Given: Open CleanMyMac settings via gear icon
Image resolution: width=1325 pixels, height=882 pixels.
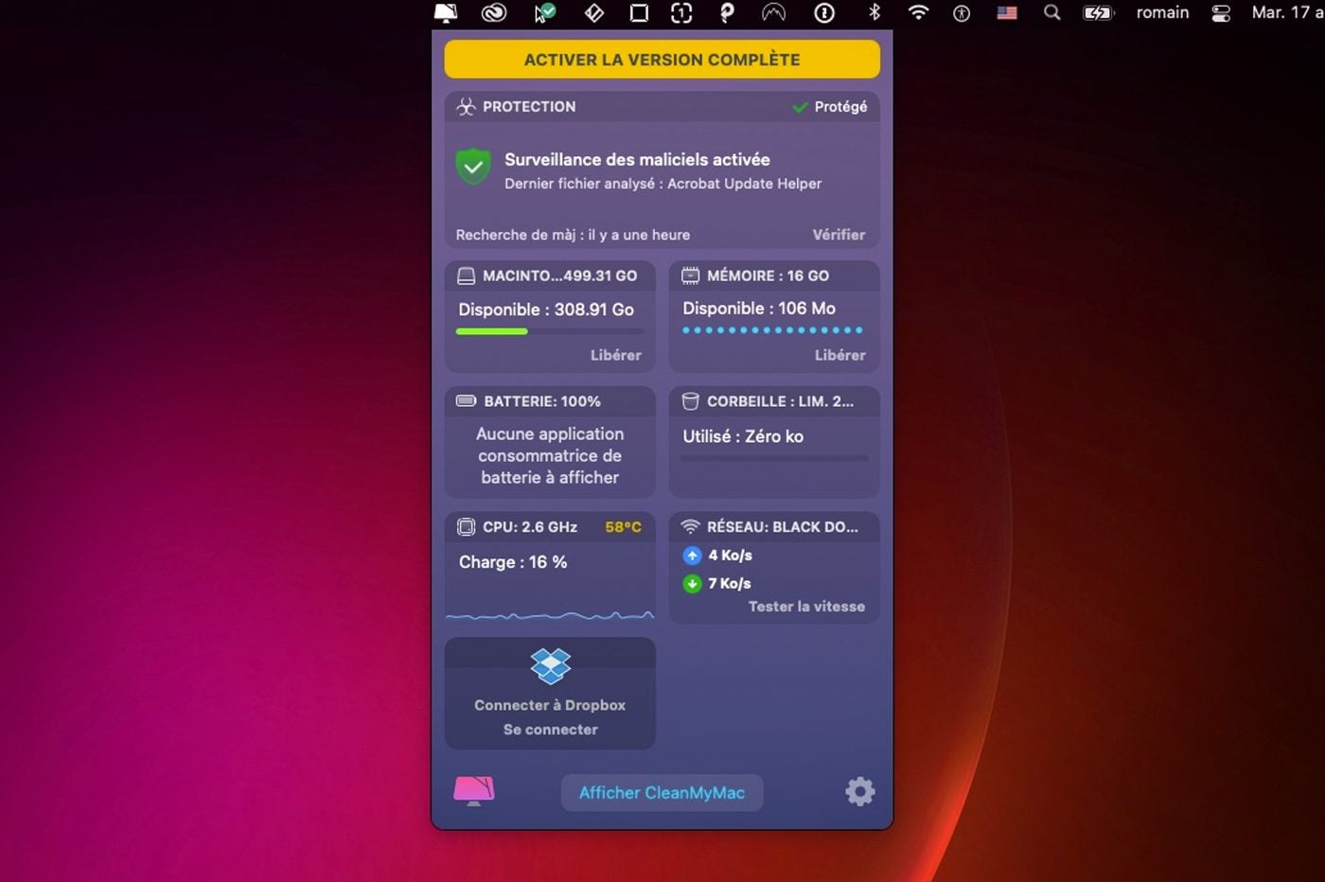Looking at the screenshot, I should [859, 791].
